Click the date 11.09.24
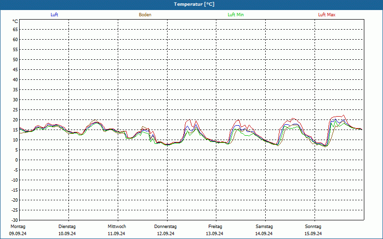Image resolution: width=383 pixels, height=239 pixels. click(x=116, y=234)
